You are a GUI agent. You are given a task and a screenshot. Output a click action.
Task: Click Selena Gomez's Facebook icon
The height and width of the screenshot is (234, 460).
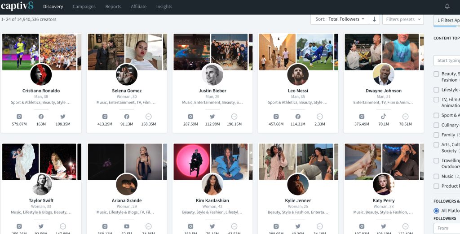tap(127, 117)
